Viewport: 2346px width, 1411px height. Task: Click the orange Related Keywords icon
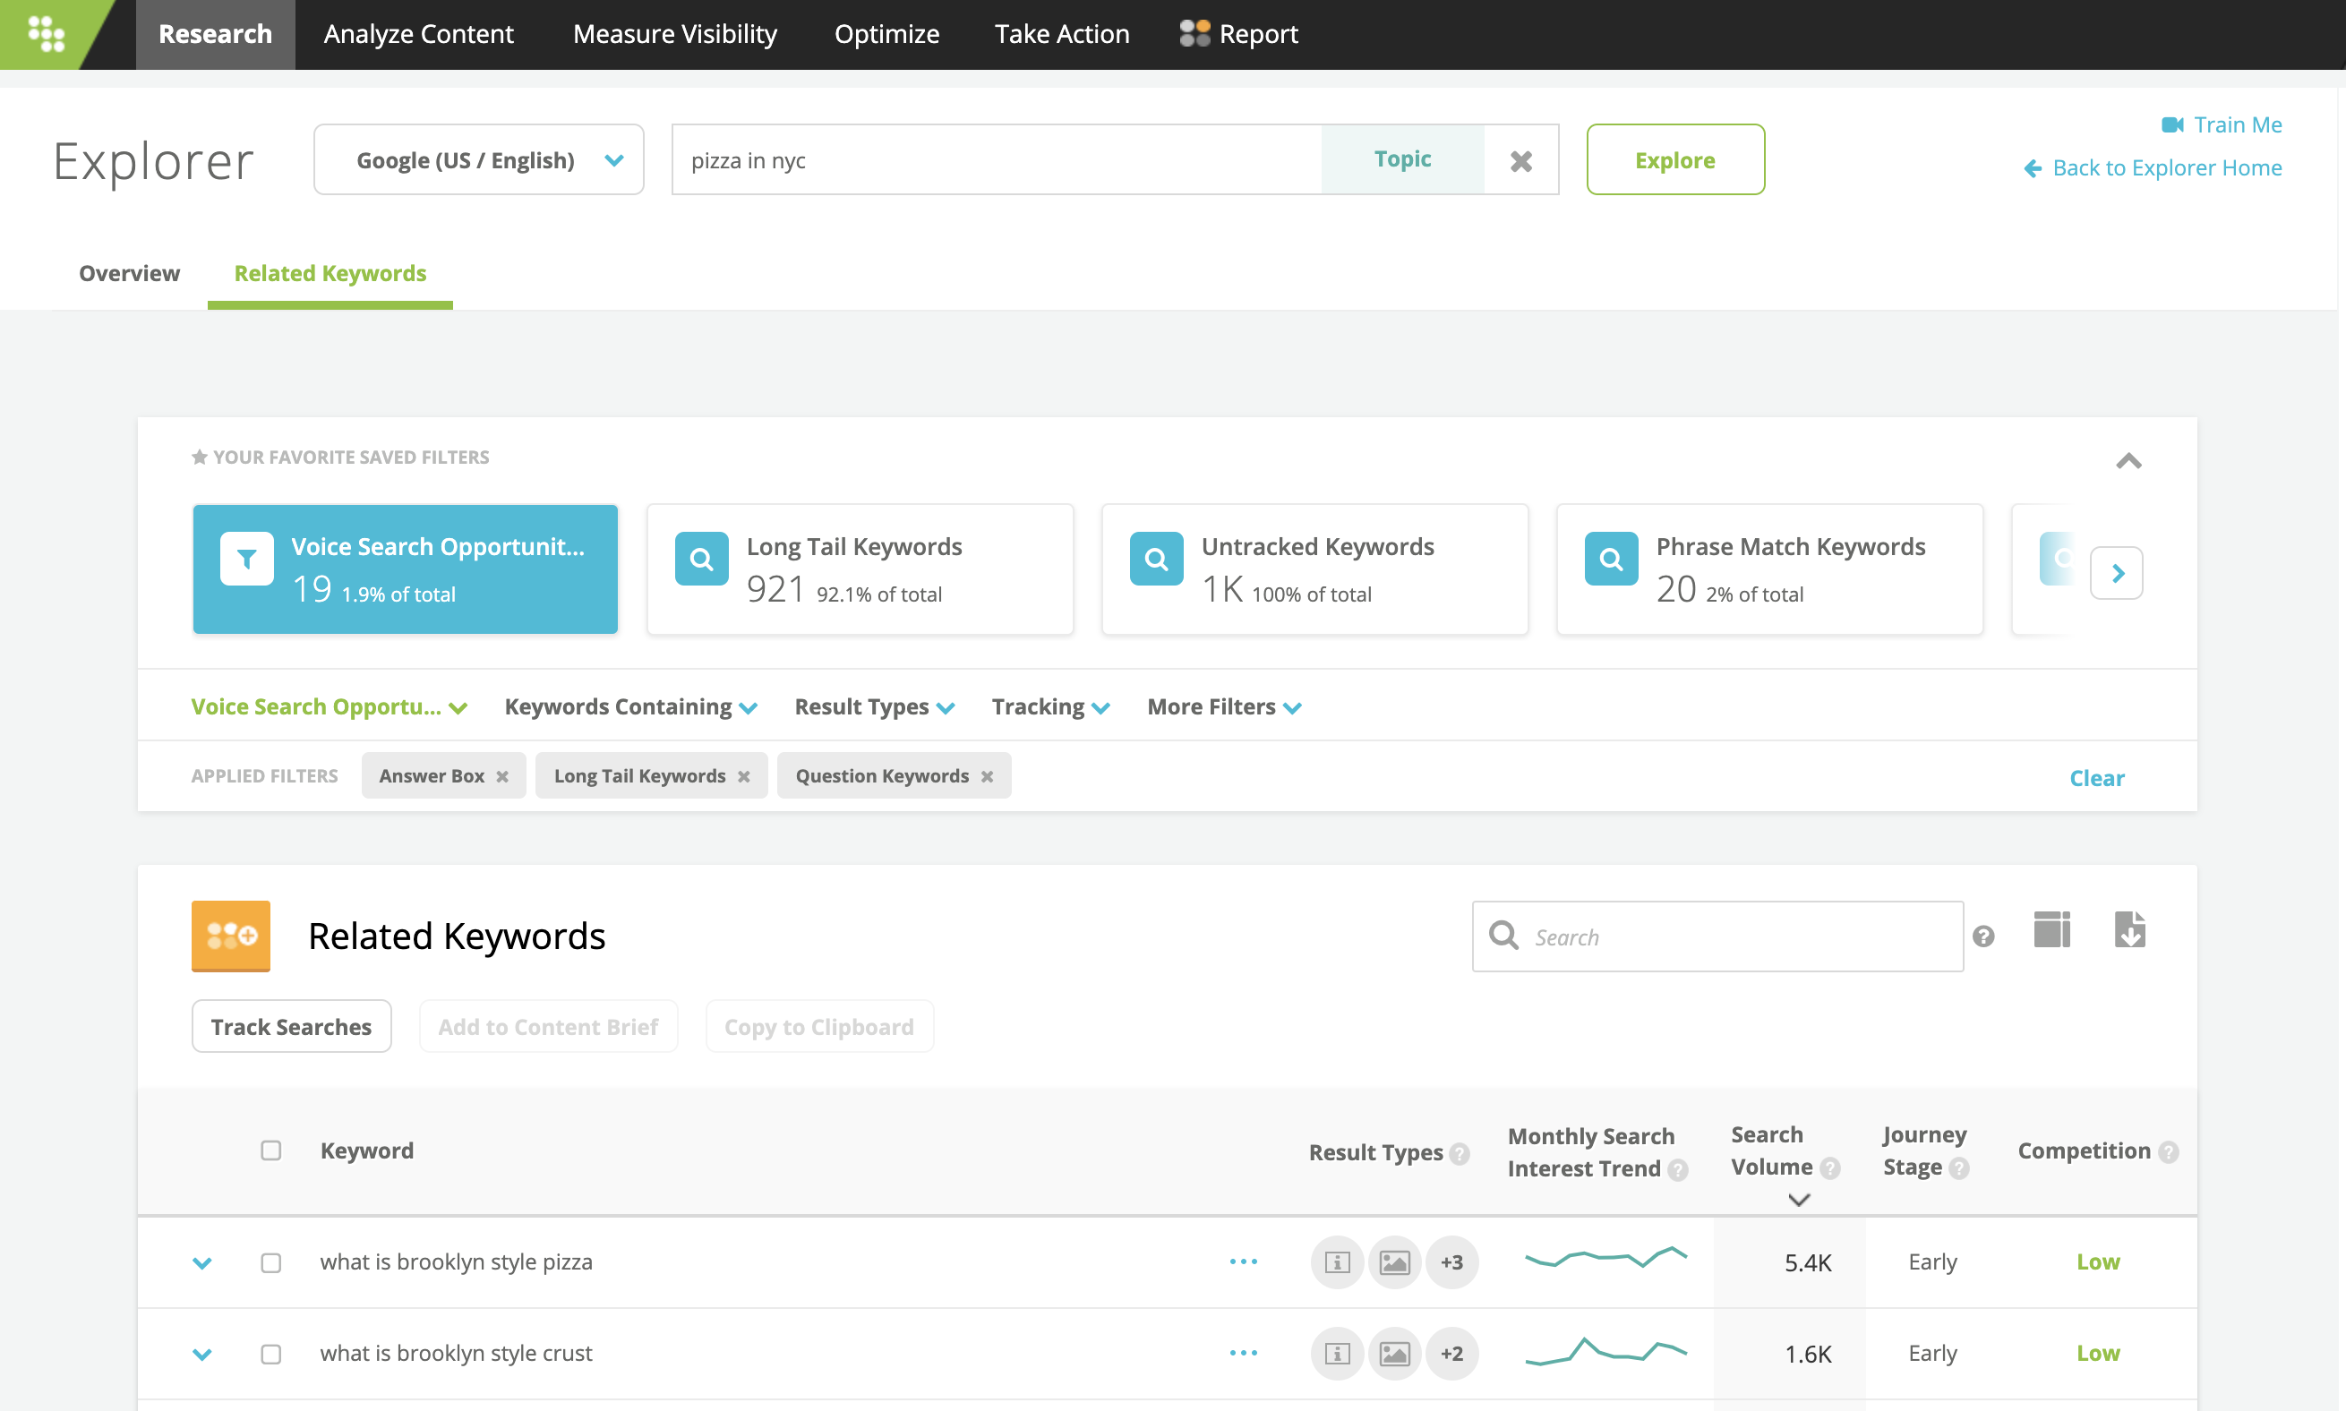click(230, 936)
